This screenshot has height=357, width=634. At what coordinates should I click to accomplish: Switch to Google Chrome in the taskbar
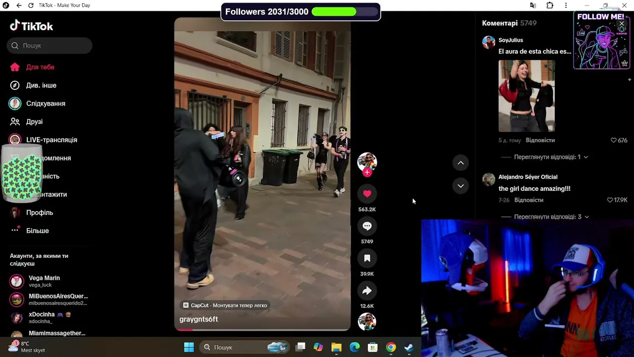(x=391, y=347)
